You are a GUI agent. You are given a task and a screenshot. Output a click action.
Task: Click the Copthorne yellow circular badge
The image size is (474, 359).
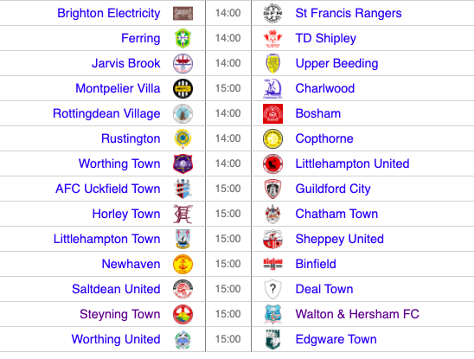pyautogui.click(x=272, y=138)
